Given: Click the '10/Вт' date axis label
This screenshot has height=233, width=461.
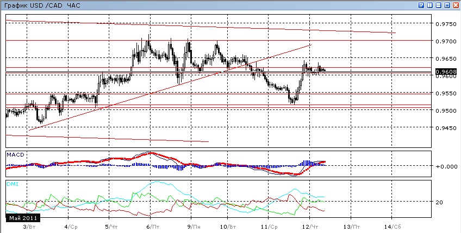Looking at the screenshot, I should tap(228, 226).
